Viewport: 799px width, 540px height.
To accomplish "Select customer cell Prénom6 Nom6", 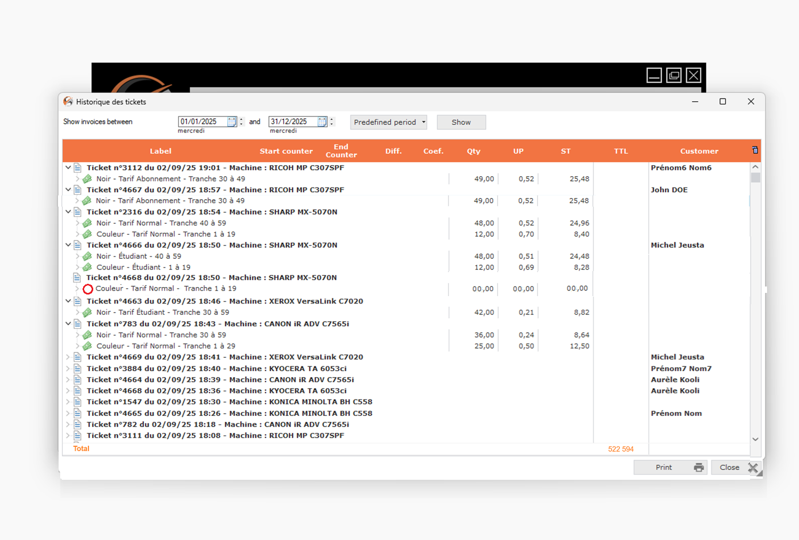I will (681, 168).
